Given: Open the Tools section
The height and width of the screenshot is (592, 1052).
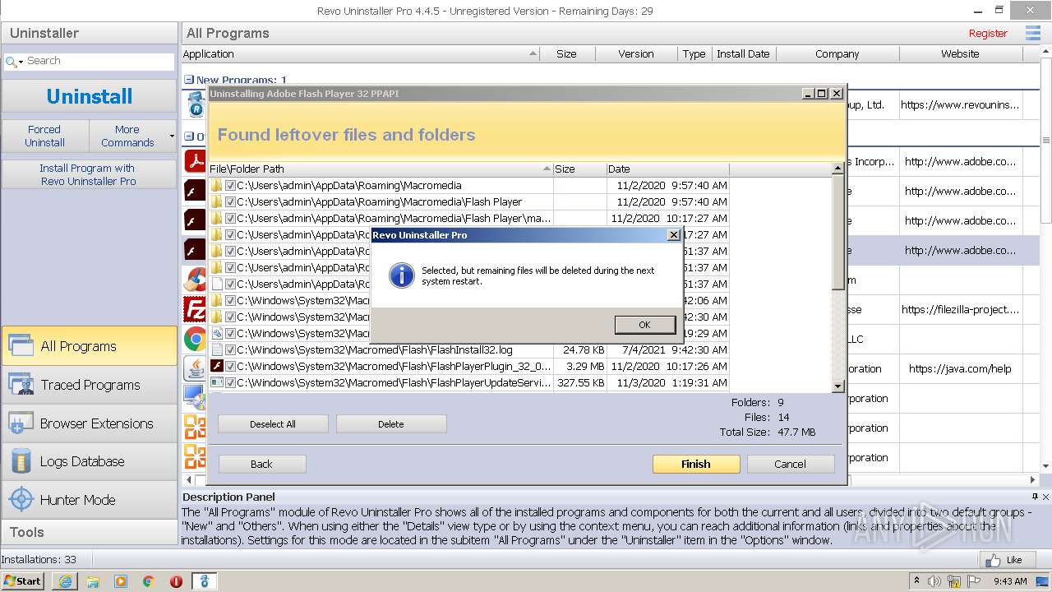Looking at the screenshot, I should (89, 532).
